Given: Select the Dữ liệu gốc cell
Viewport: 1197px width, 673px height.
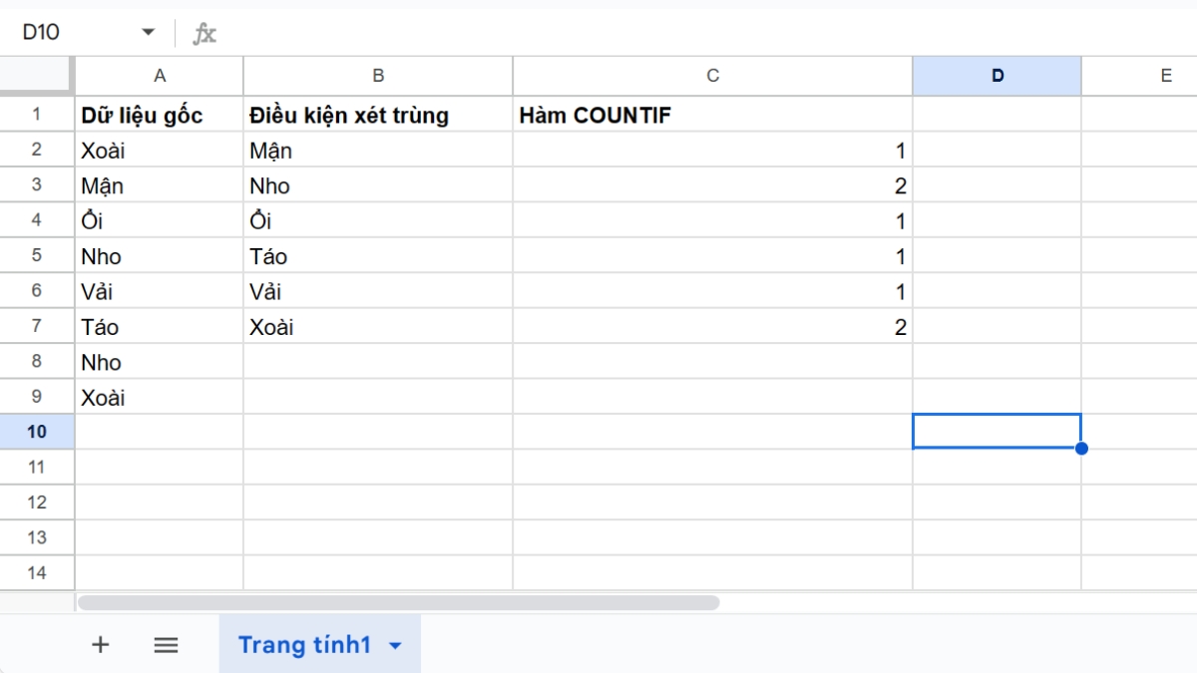Looking at the screenshot, I should coord(160,116).
